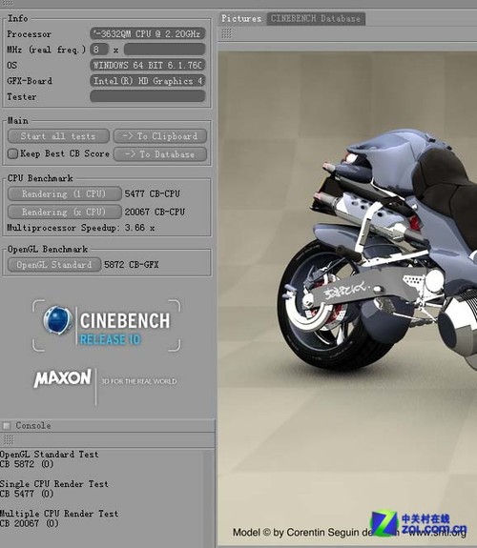Click the Pictures panel grip handle icon

tap(226, 33)
